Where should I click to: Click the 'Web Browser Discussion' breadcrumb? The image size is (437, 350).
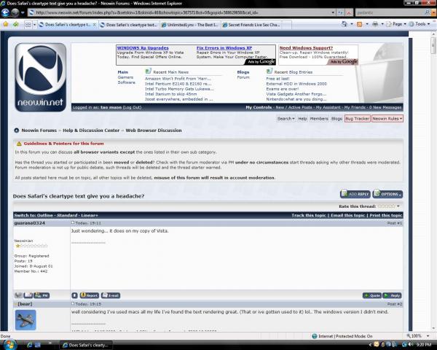pos(154,131)
